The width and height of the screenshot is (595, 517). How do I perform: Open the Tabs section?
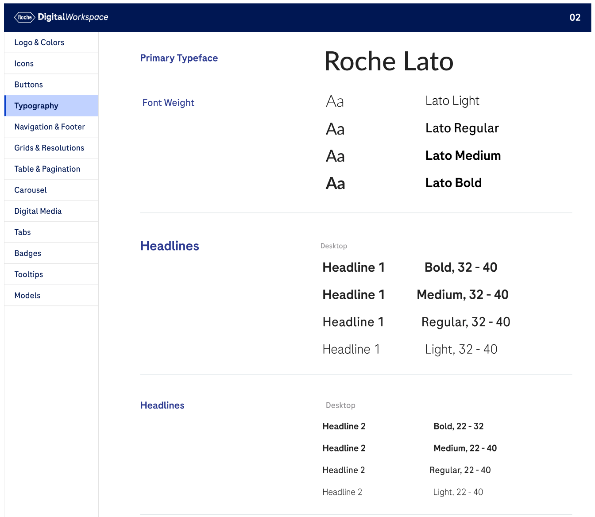point(23,232)
